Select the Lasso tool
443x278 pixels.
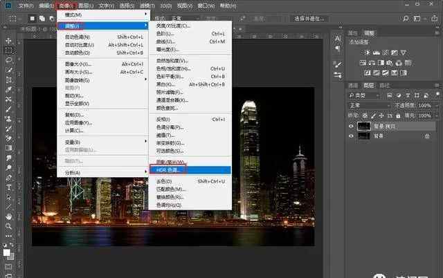8,60
